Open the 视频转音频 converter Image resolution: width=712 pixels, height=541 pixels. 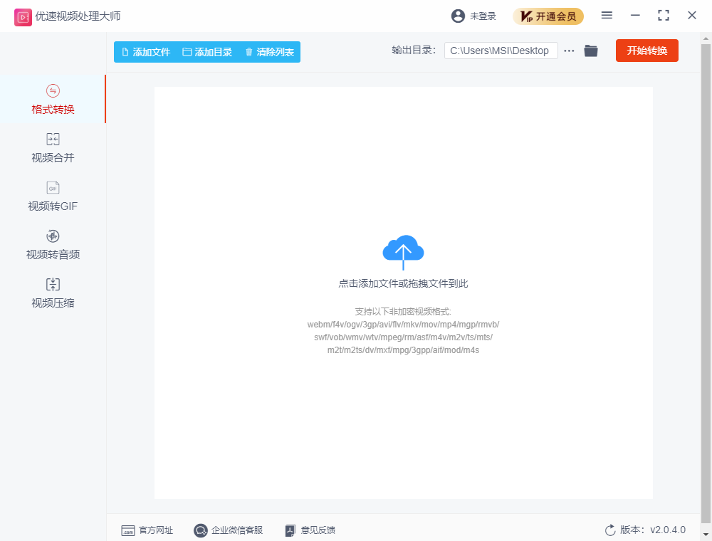coord(52,245)
